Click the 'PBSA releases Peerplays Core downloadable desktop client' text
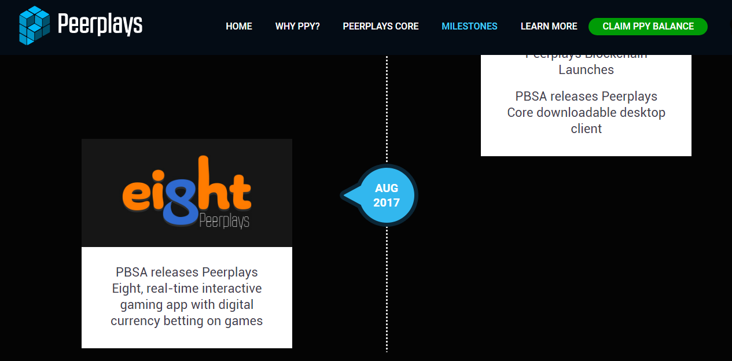 coord(586,112)
